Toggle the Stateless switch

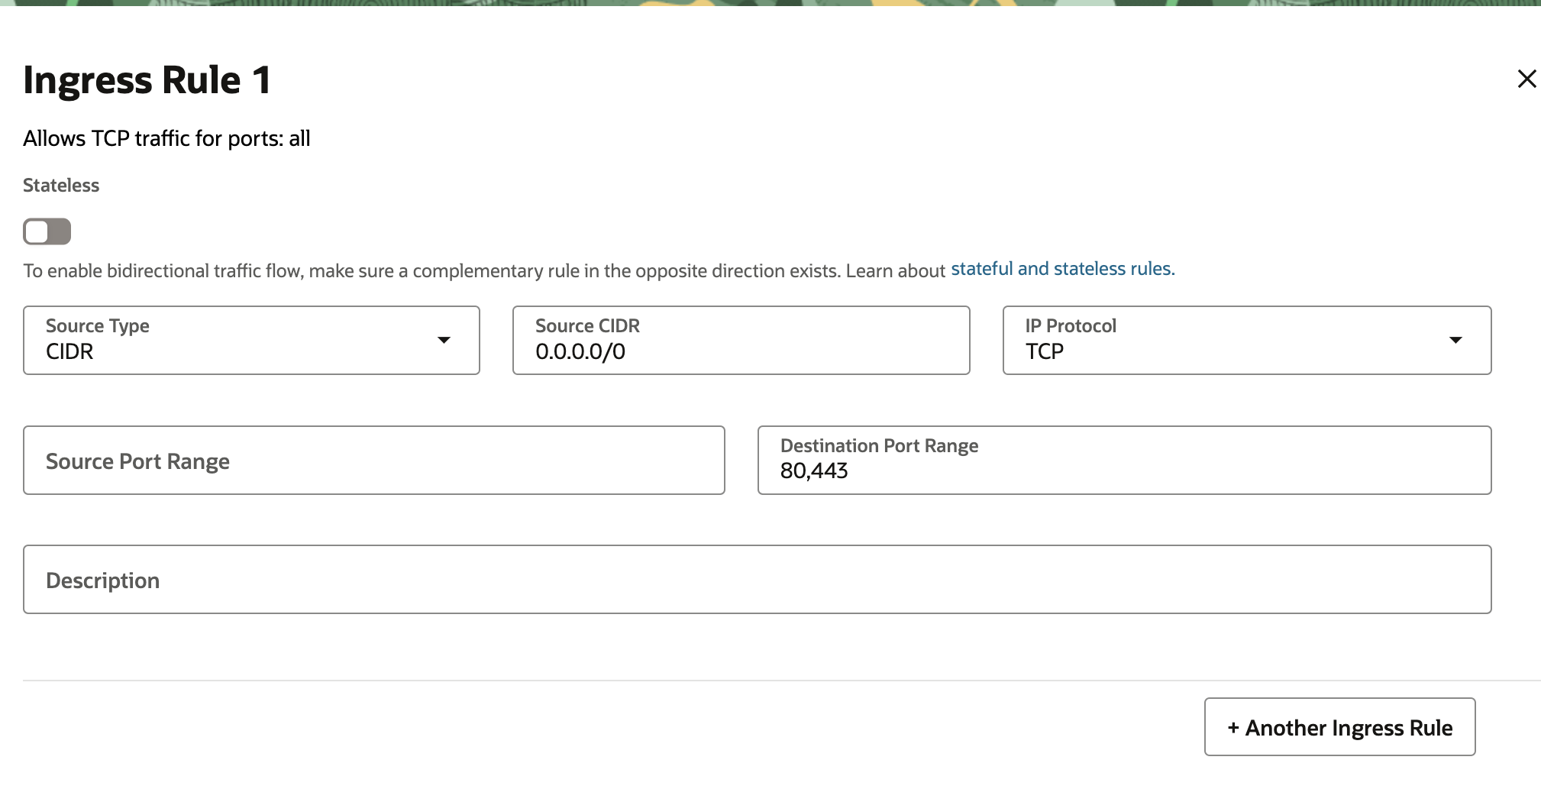(x=47, y=231)
